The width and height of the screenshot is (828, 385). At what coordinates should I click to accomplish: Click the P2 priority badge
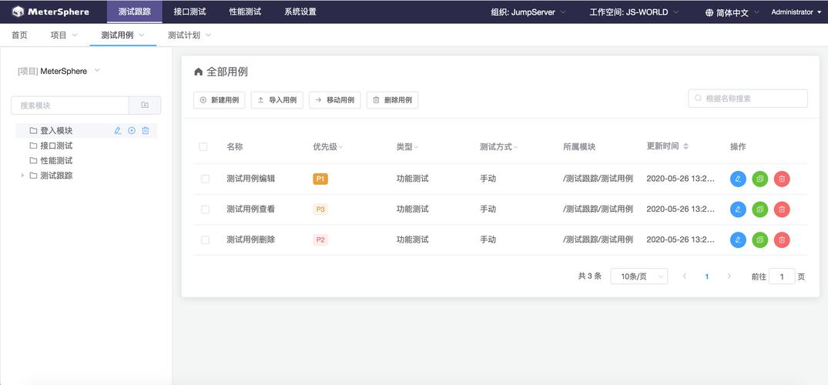320,240
